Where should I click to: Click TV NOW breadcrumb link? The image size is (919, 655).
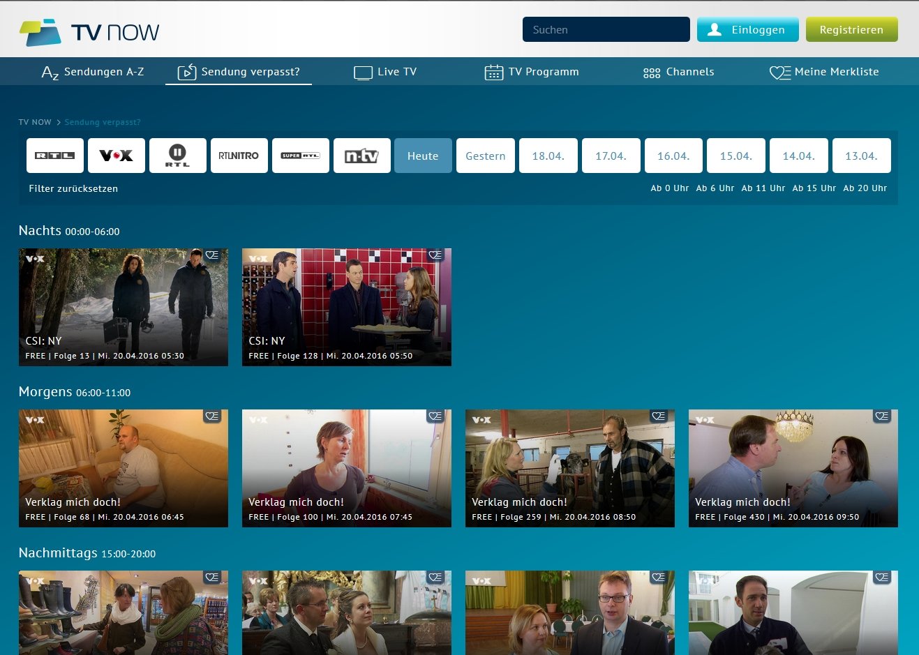tap(35, 122)
